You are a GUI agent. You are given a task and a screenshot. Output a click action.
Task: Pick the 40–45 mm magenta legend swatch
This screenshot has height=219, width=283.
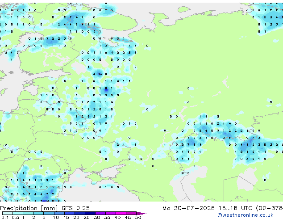point(121,213)
